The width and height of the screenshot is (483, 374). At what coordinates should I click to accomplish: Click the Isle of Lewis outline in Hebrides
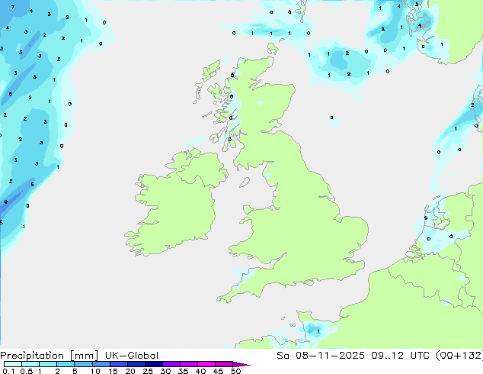(212, 70)
